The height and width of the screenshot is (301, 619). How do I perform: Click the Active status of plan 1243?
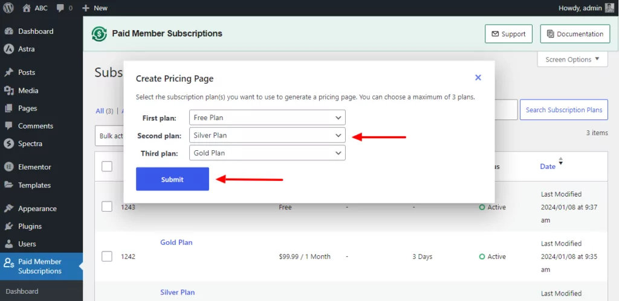pyautogui.click(x=492, y=208)
